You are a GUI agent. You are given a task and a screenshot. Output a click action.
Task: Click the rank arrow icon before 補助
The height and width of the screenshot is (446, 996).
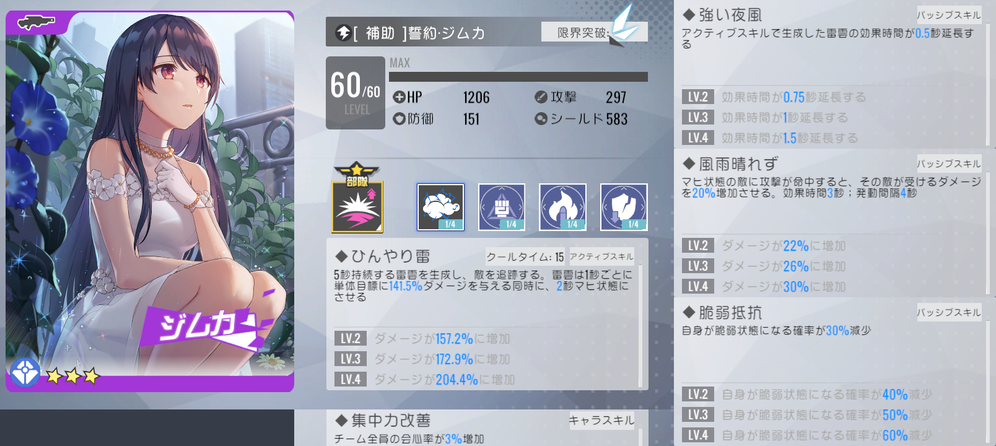tap(343, 33)
